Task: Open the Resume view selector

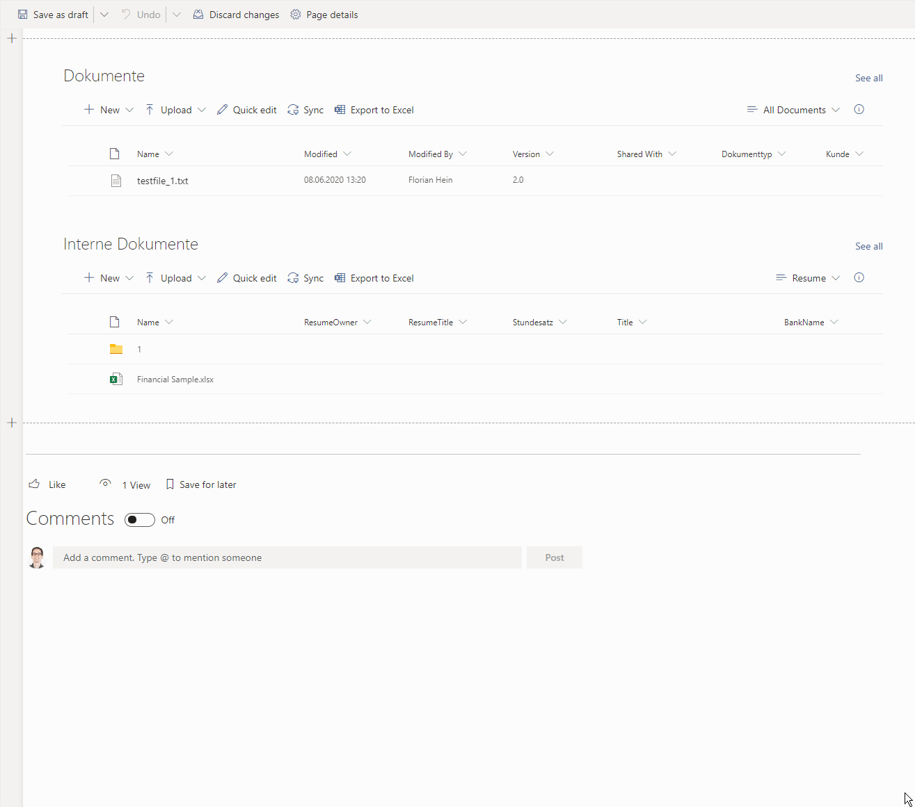Action: coord(808,278)
